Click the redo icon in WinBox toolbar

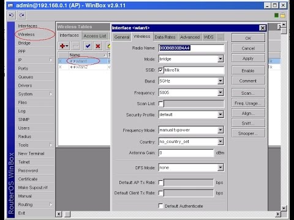21,15
